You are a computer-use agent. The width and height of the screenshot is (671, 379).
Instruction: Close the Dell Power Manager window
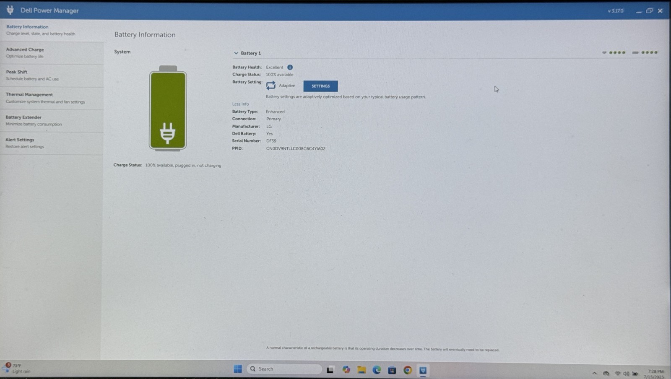click(x=660, y=11)
